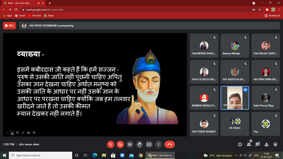Click the 49 others participant tile
This screenshot has height=159, width=283.
(x=235, y=124)
